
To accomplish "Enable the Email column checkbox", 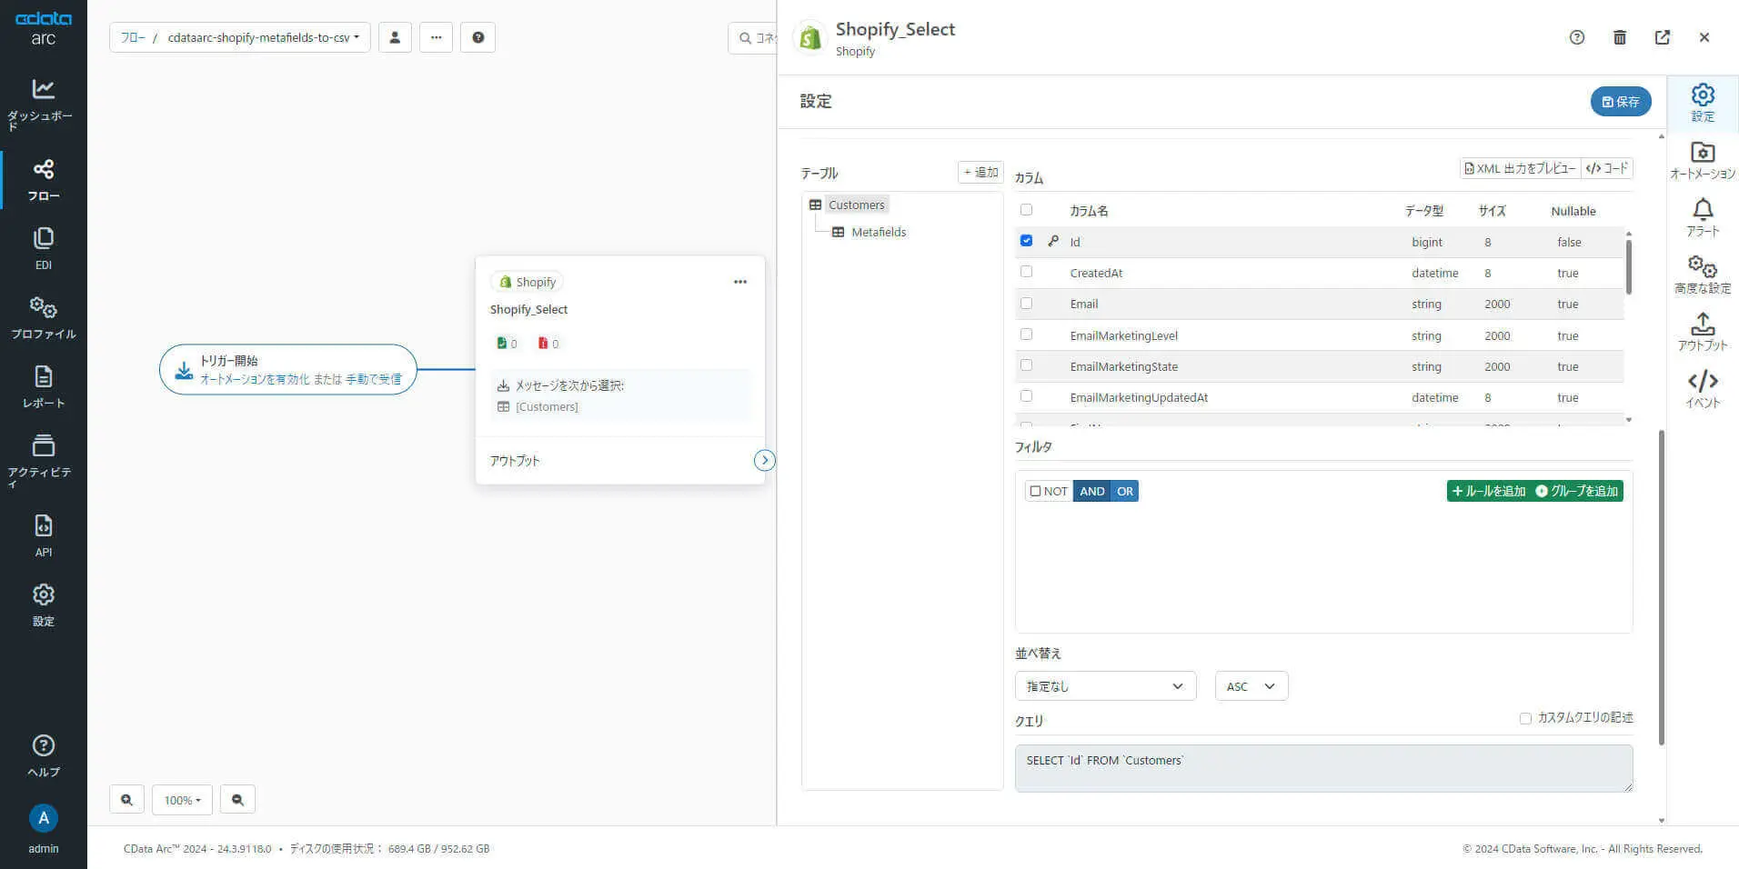I will pos(1026,304).
